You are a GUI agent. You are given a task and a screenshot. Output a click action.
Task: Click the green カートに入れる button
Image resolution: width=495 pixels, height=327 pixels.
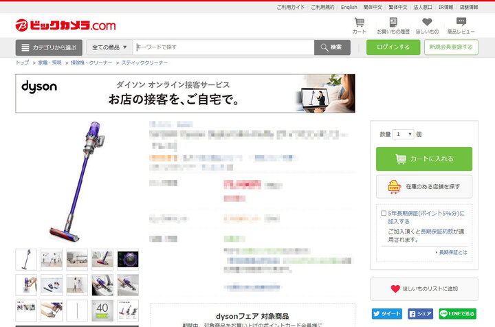tap(424, 159)
